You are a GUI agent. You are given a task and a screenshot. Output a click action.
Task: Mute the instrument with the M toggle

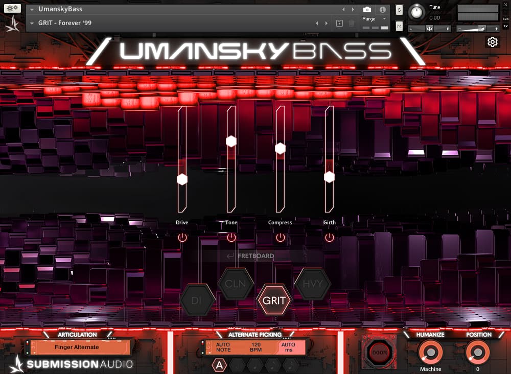(399, 26)
